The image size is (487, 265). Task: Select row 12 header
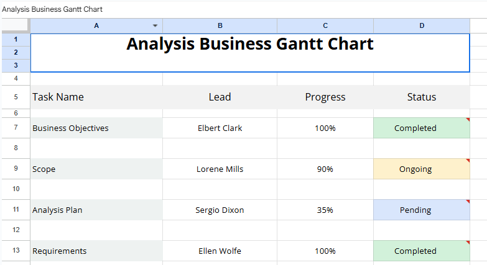point(15,230)
